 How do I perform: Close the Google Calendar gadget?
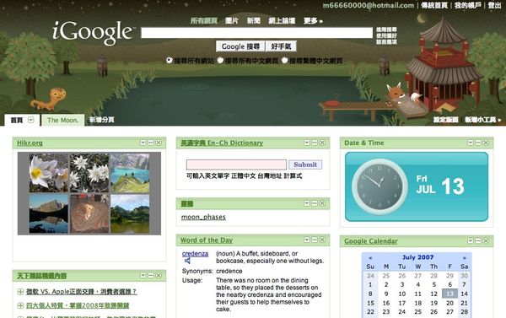[486, 241]
